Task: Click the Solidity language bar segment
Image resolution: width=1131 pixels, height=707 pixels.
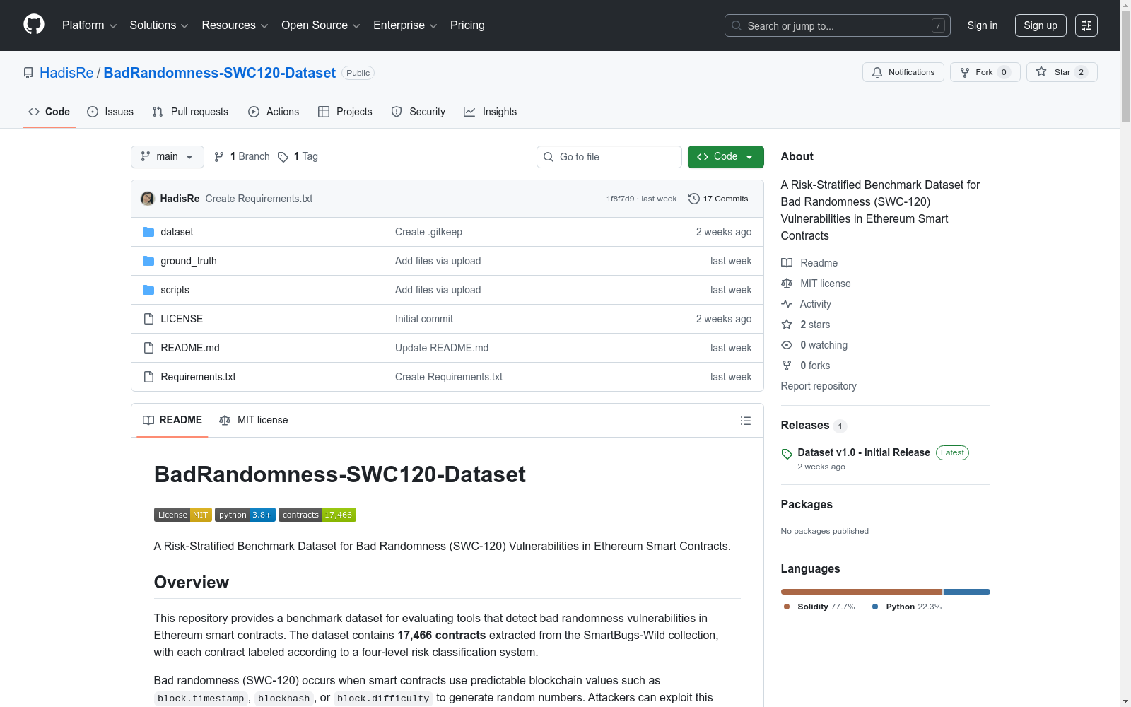Action: pos(862,592)
